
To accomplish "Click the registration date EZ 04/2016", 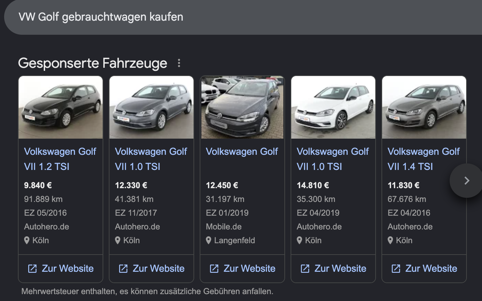I will point(409,213).
